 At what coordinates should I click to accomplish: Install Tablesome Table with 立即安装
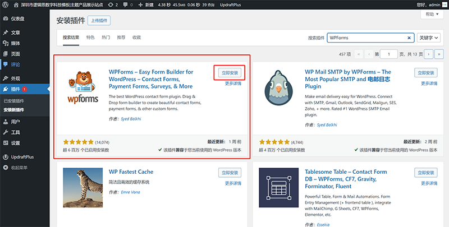426,173
